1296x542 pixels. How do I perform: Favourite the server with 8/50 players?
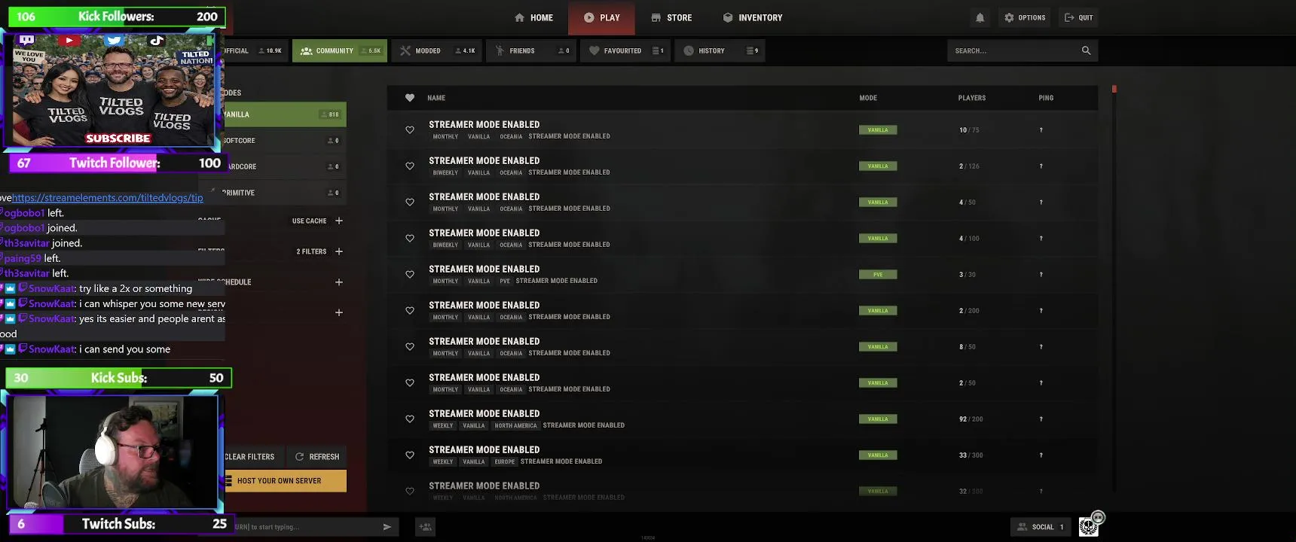pos(410,347)
